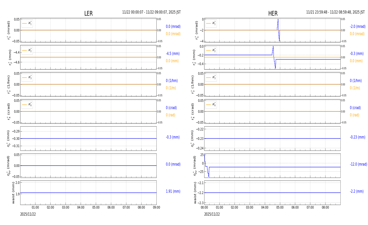Image resolution: width=368 pixels, height=225 pixels.
Task: Click the 1.91 (mm) waist value
Action: 173,191
